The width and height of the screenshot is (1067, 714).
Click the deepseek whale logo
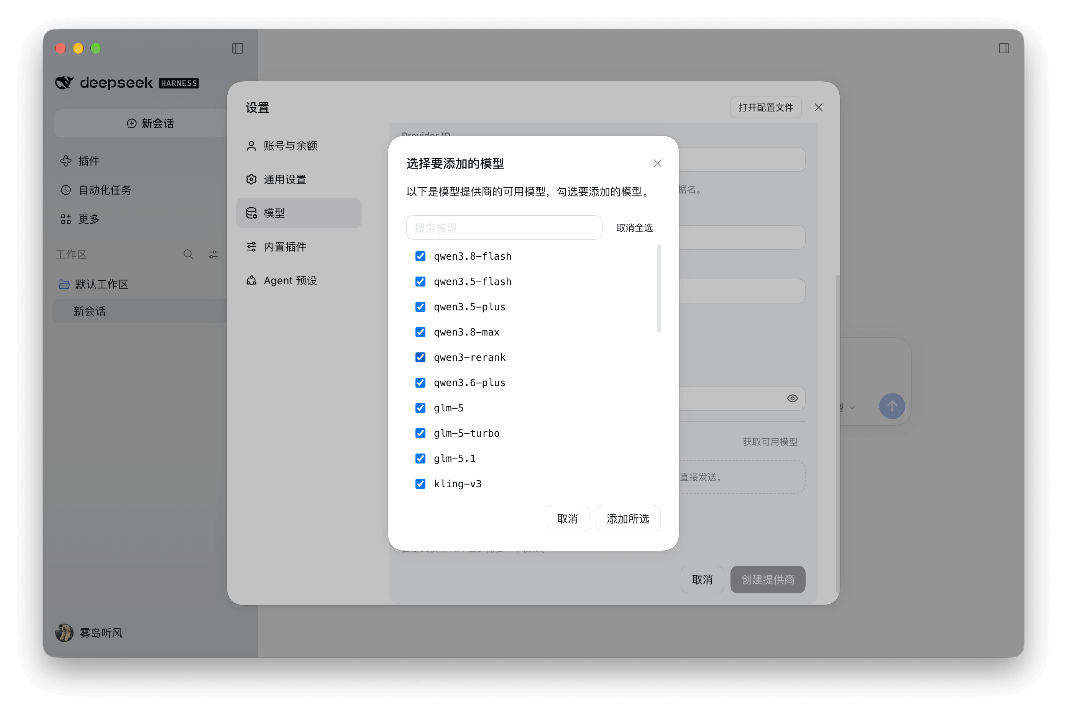click(64, 82)
